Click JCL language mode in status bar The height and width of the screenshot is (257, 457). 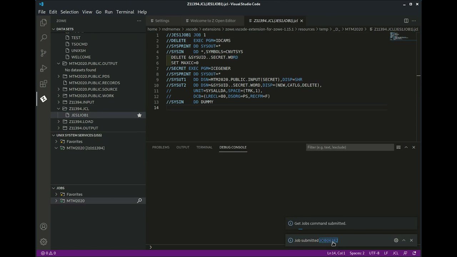coord(396,253)
